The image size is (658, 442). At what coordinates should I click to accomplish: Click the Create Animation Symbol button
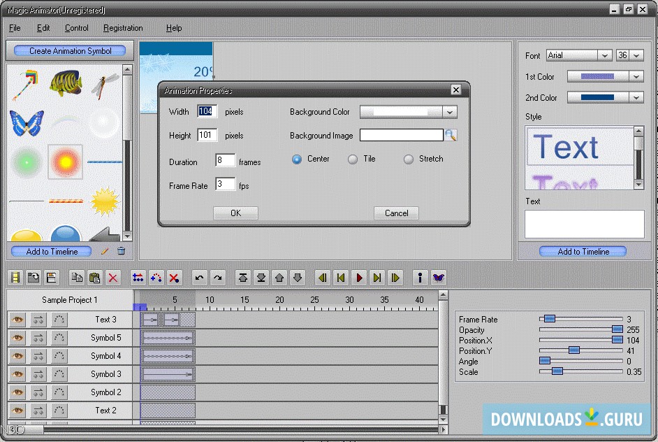(70, 51)
